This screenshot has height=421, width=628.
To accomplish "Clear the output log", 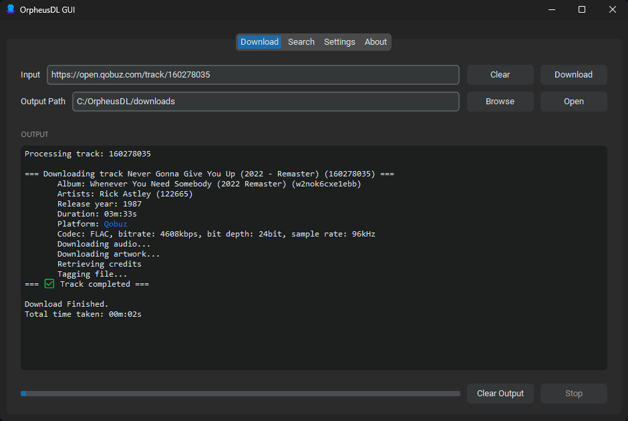I will tap(500, 393).
